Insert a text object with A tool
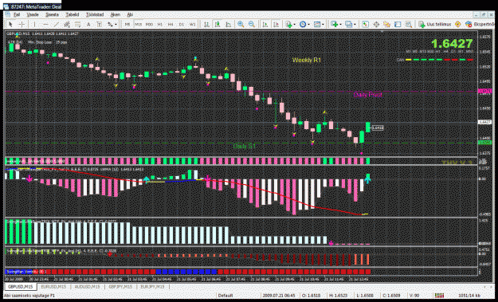Image resolution: width=498 pixels, height=302 pixels. coord(88,24)
